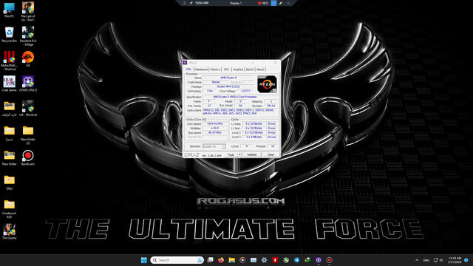Open the media player taskbar icon
This screenshot has height=266, width=473.
tap(242, 260)
